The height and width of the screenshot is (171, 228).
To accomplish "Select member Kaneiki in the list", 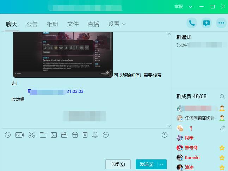I will 201,158.
